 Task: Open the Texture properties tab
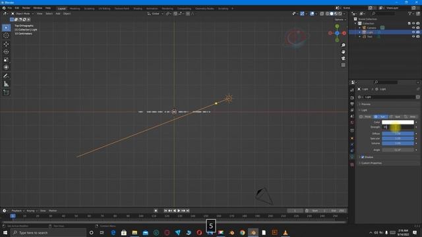(352, 165)
